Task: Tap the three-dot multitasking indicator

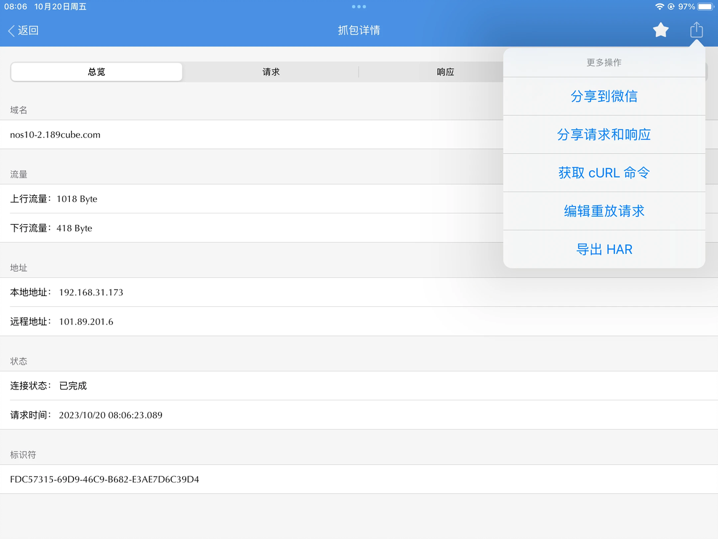Action: [359, 7]
